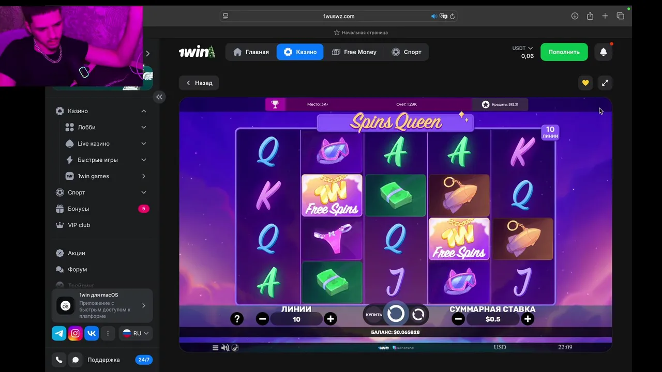Expand the Спорт sidebar section
662x372 pixels.
pyautogui.click(x=144, y=192)
